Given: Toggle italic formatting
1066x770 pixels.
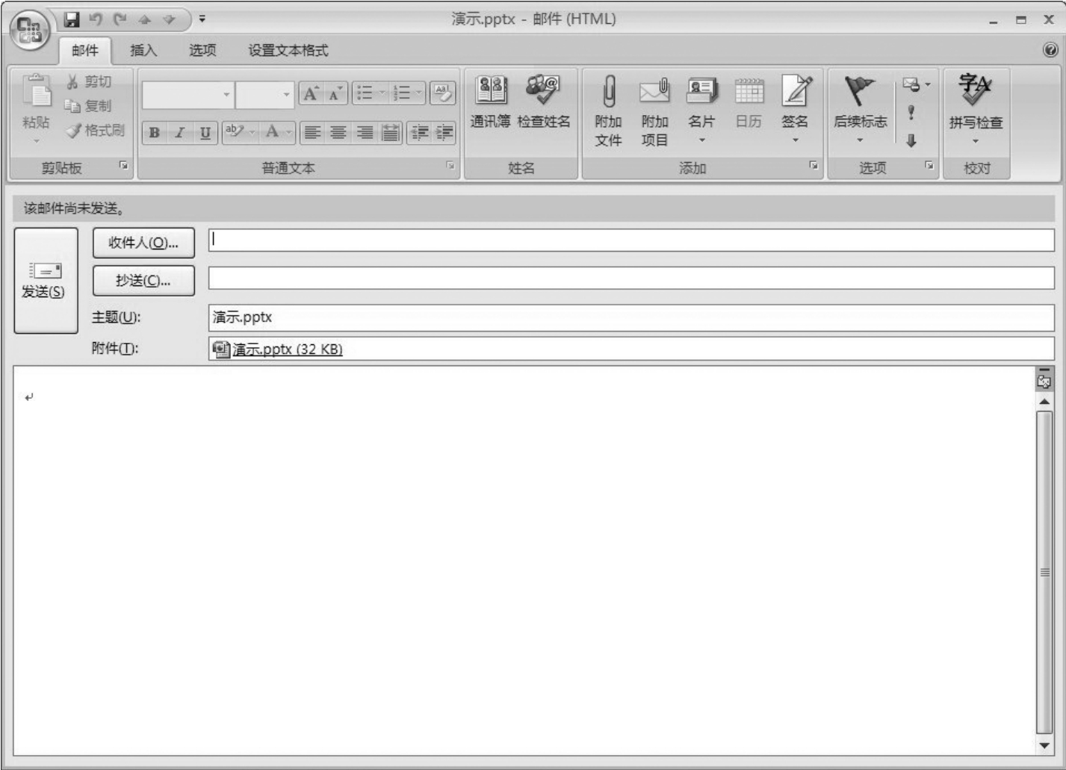Looking at the screenshot, I should tap(179, 133).
